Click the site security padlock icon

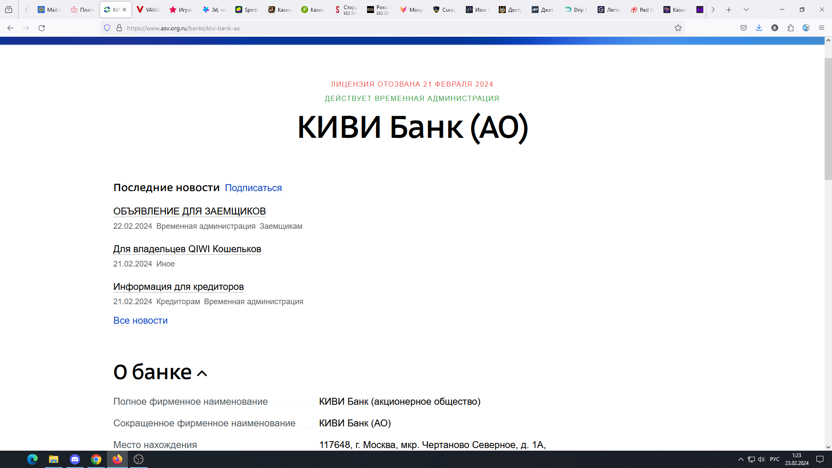point(119,28)
